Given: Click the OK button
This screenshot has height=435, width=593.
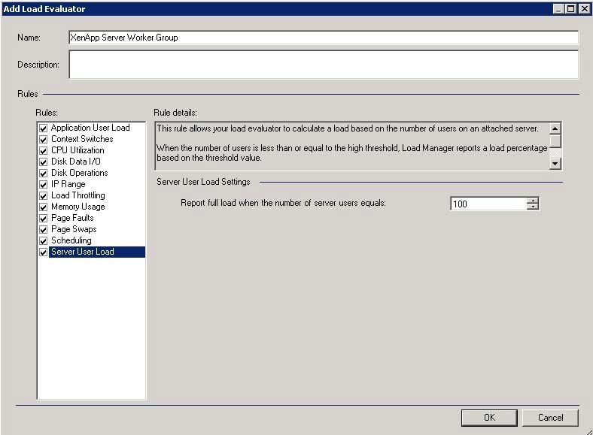Looking at the screenshot, I should coord(489,418).
